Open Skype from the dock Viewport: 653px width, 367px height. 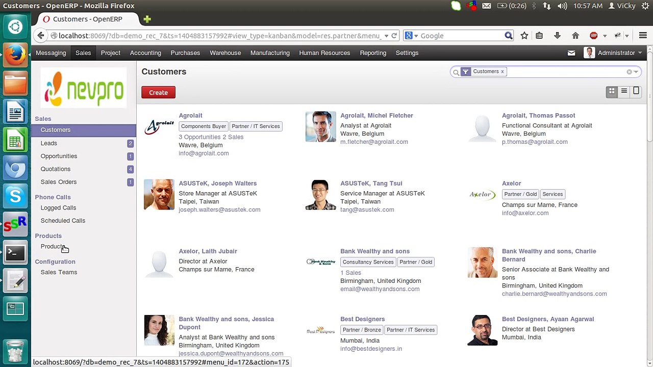[15, 196]
